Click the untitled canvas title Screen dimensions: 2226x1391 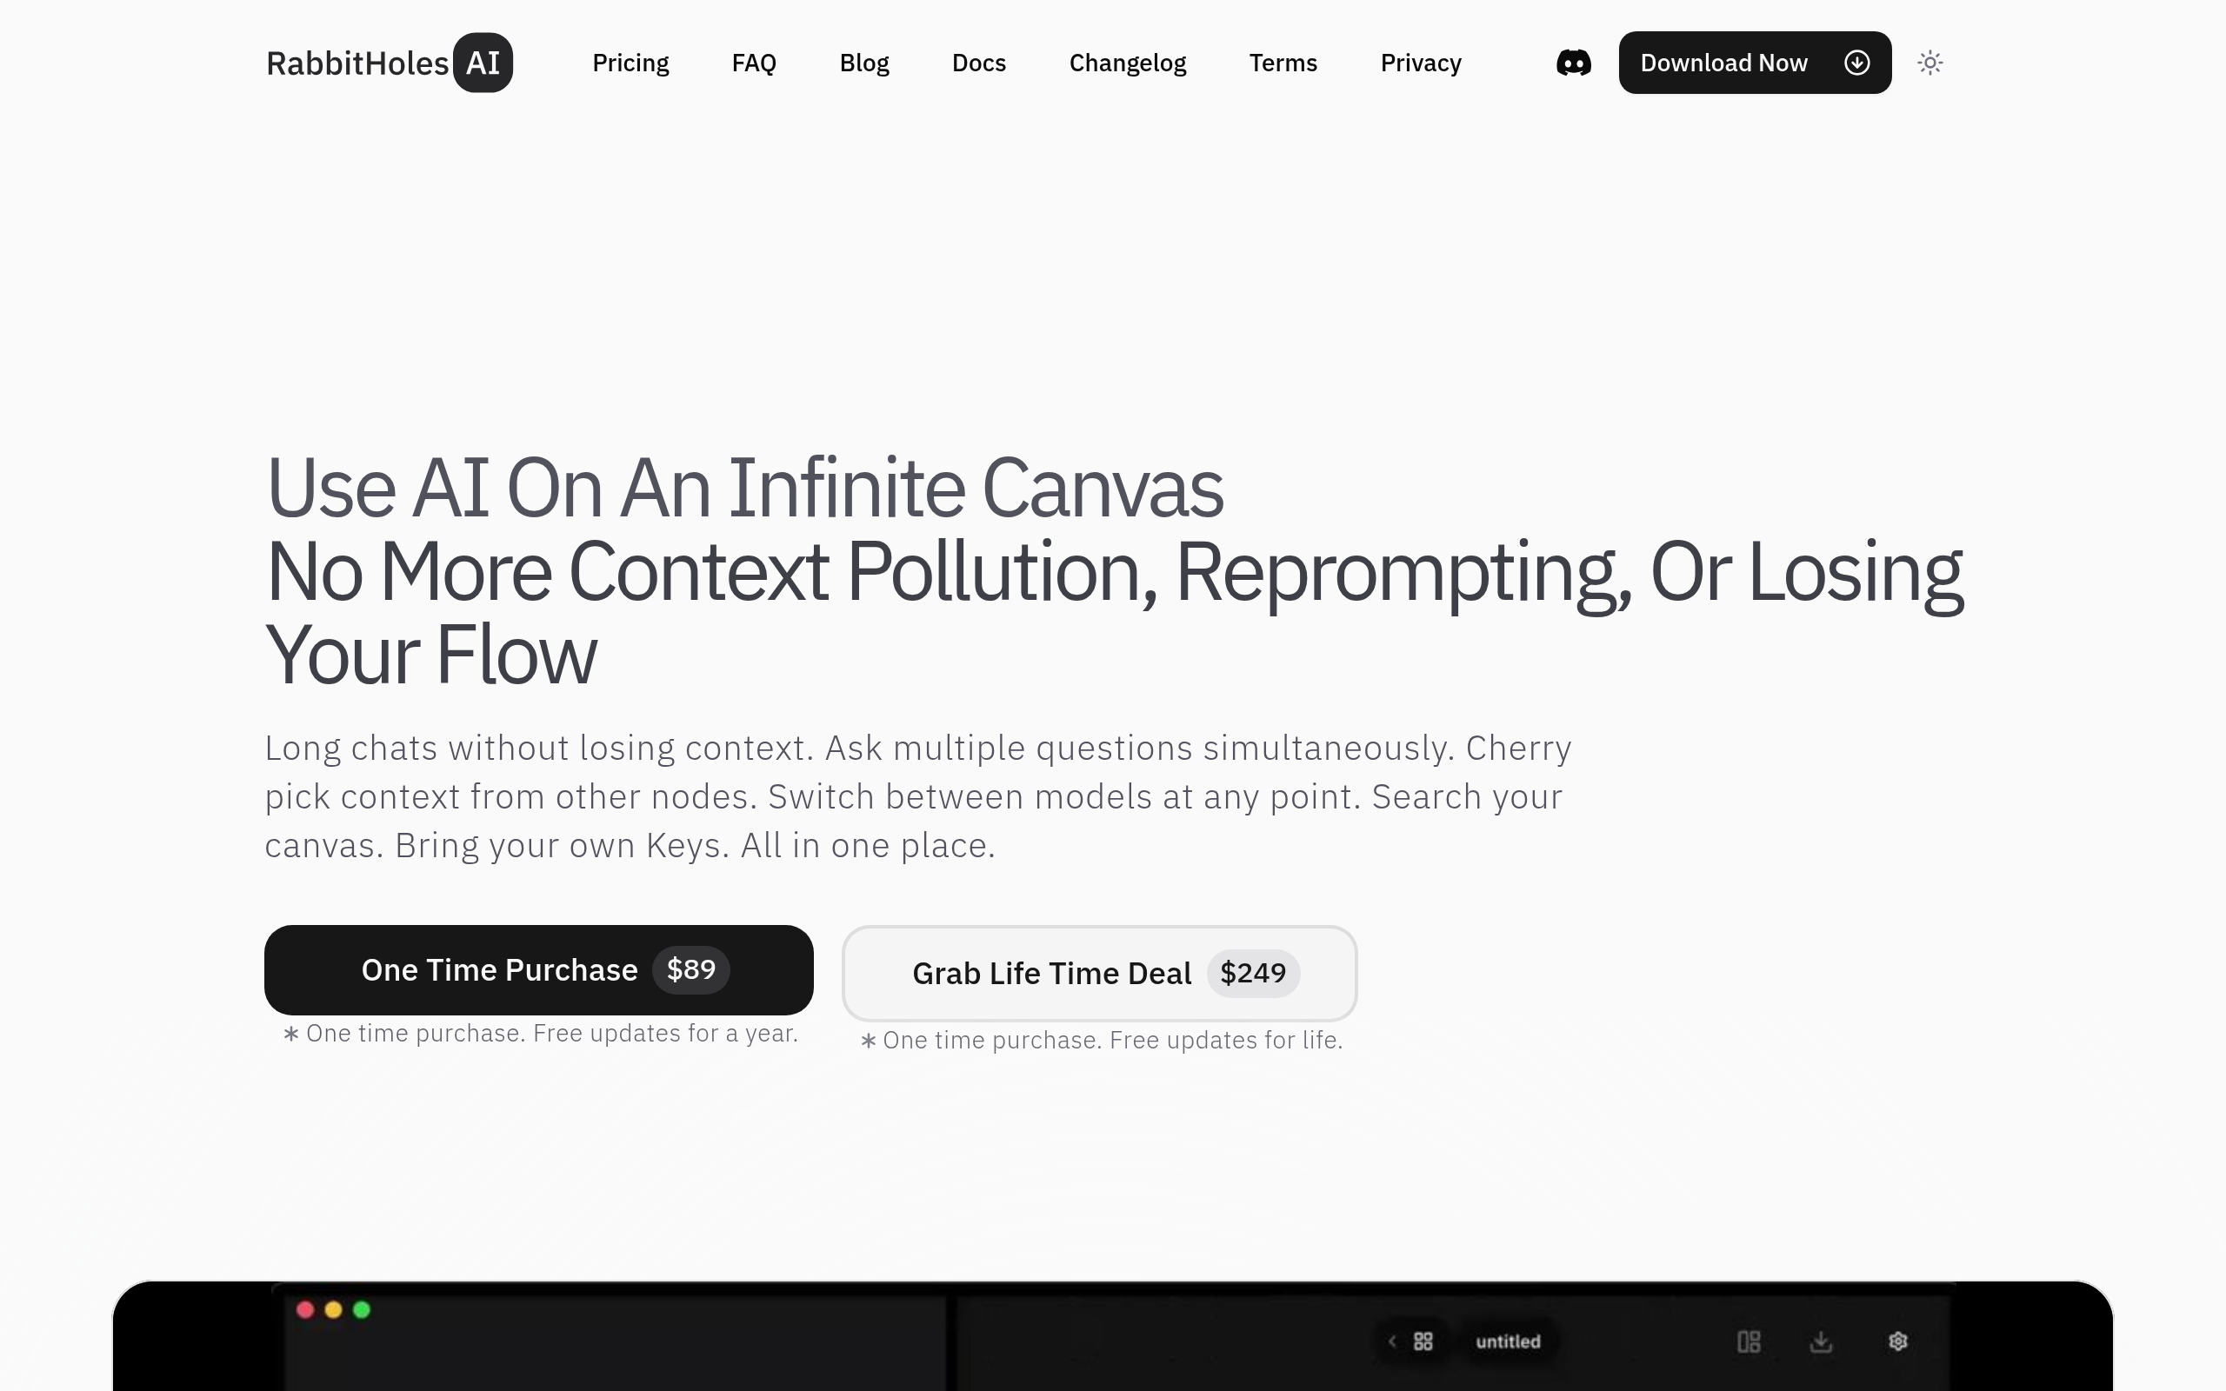1508,1341
